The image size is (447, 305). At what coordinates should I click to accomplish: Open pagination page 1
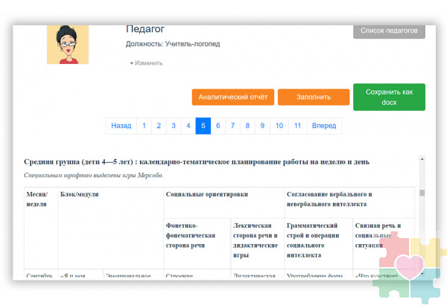(x=144, y=126)
